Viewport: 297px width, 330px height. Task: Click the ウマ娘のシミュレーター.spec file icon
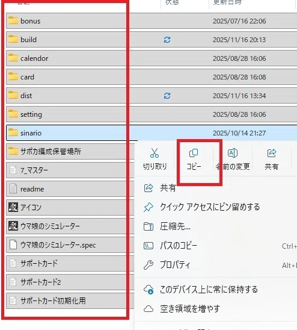tap(13, 244)
